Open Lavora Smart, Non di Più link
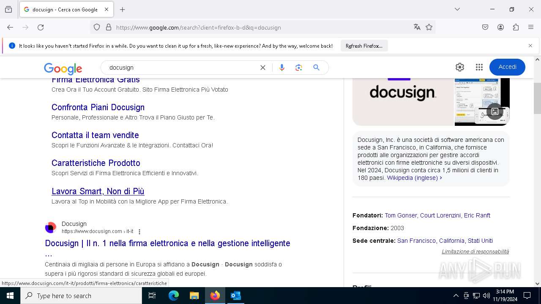This screenshot has width=541, height=304. [98, 191]
